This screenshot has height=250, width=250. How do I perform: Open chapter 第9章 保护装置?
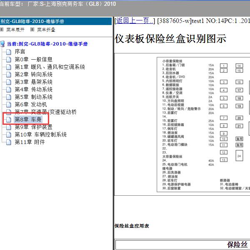(33, 127)
